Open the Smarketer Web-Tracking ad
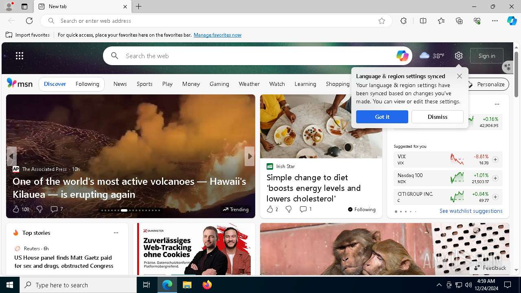 click(194, 249)
